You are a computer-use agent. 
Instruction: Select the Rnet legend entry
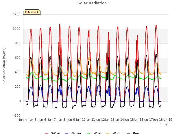(134, 133)
